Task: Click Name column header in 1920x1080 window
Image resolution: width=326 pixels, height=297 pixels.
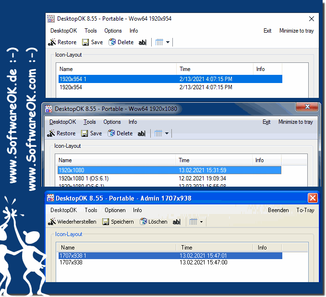Action: click(117, 160)
